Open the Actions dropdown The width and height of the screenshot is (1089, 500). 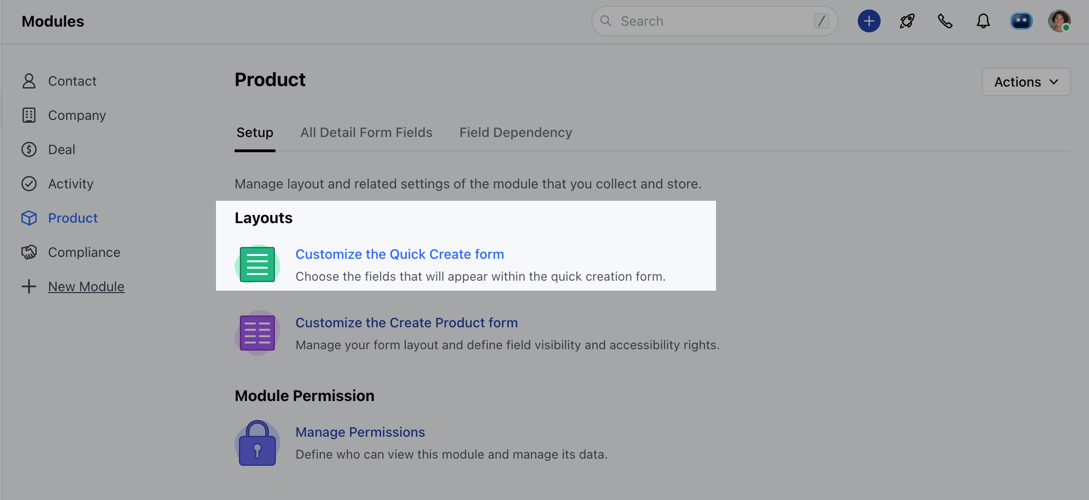pyautogui.click(x=1026, y=81)
